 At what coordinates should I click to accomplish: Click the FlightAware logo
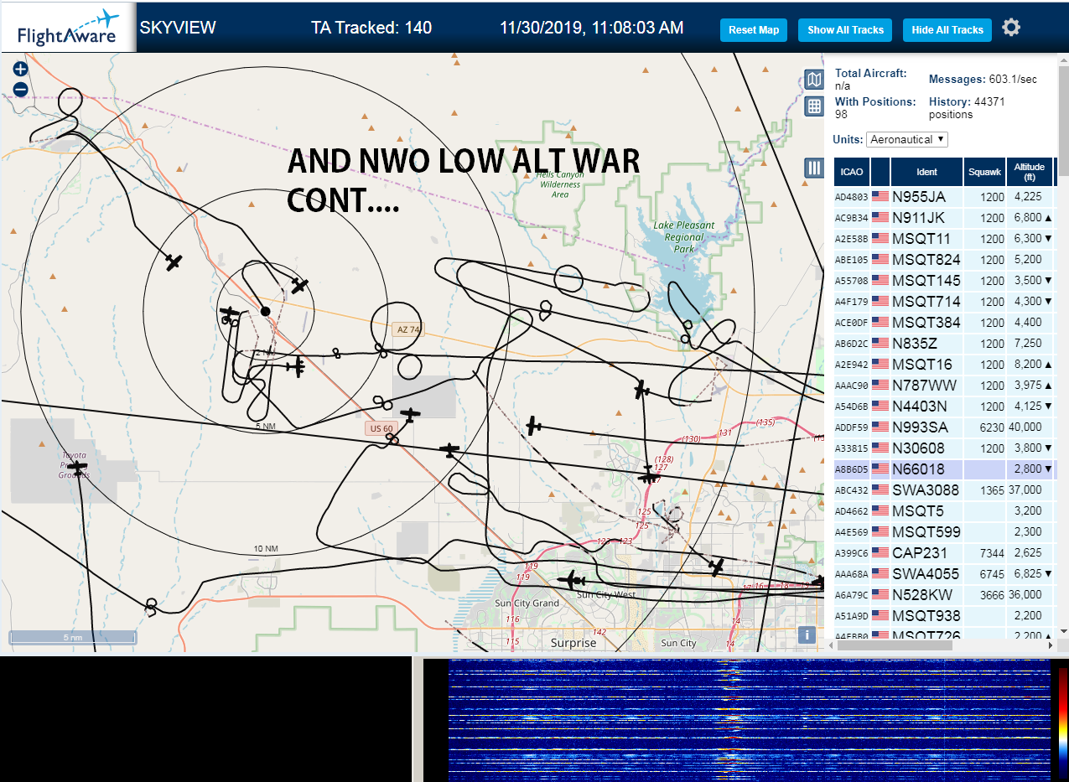pyautogui.click(x=67, y=28)
